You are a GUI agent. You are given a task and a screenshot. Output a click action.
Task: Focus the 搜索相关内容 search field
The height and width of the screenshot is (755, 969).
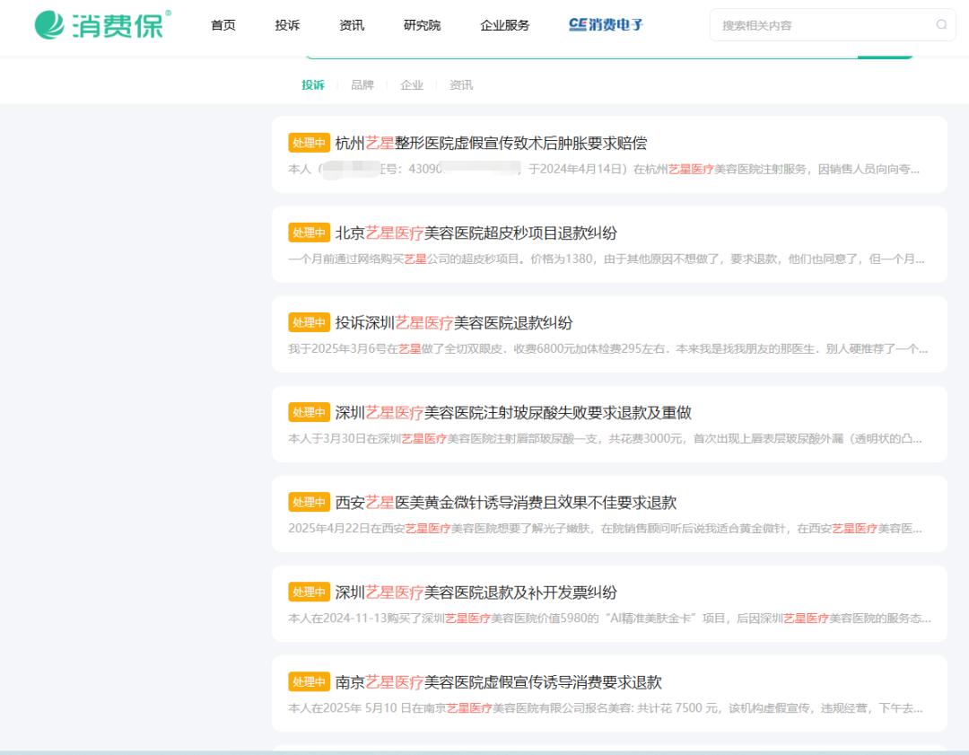821,25
